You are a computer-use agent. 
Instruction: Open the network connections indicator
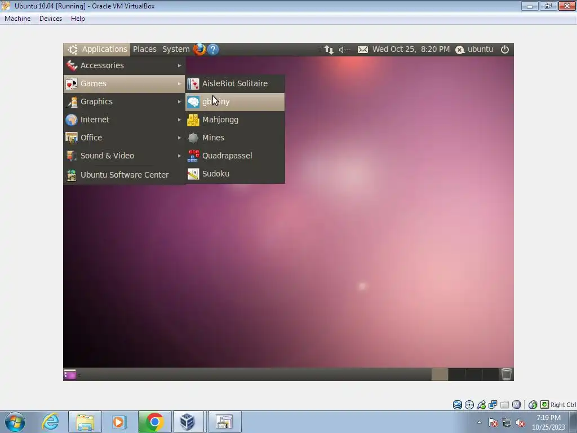(329, 50)
